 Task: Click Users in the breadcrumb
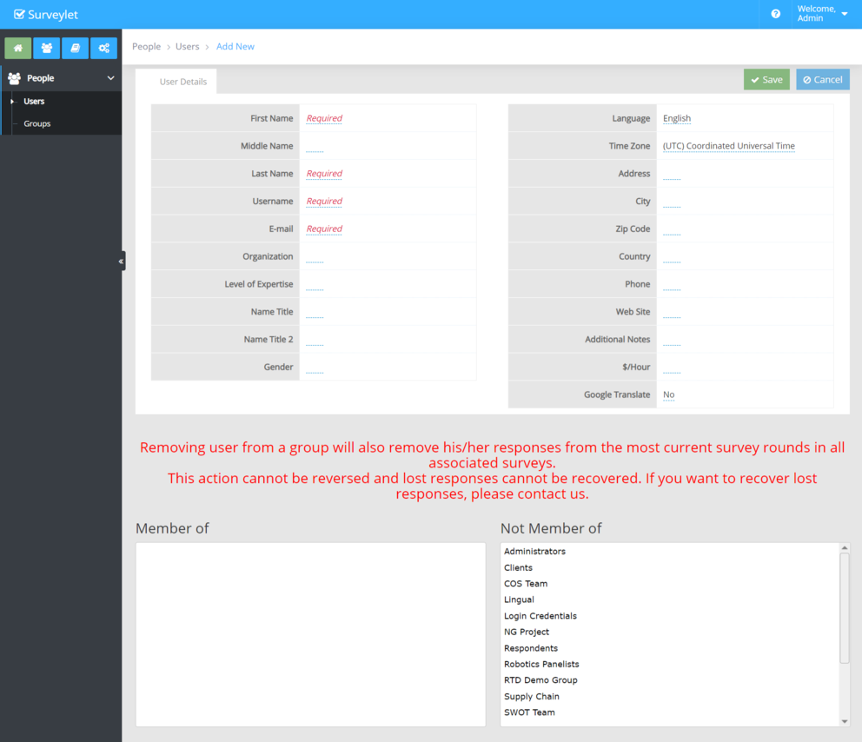(187, 46)
